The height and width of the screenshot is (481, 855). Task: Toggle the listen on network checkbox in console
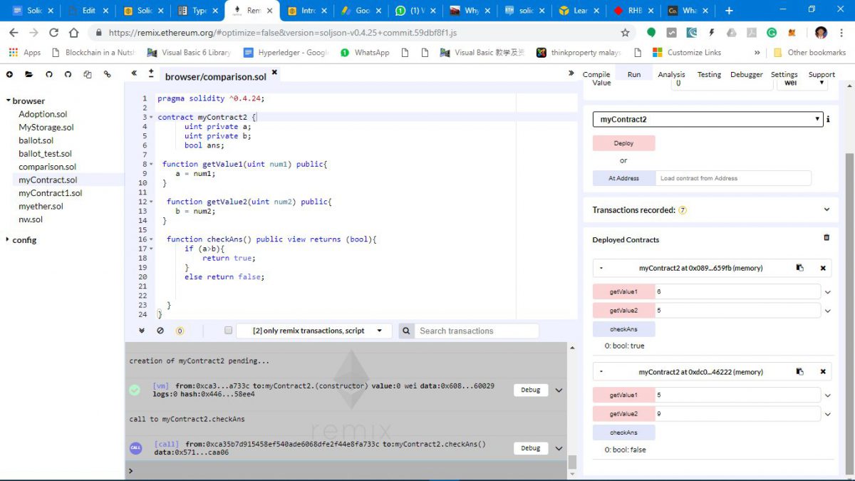click(x=228, y=331)
